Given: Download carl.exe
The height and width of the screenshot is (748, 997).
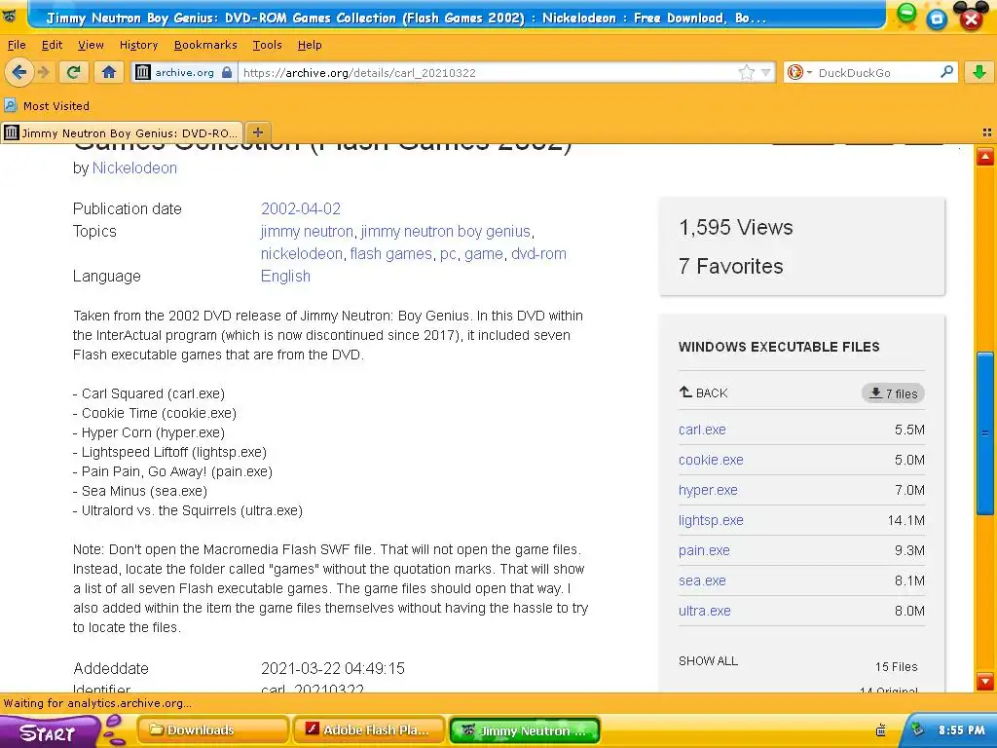Looking at the screenshot, I should pos(702,430).
